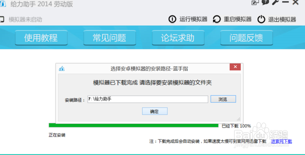
Task: Click the dialog title 选择安卓模拟器的安装路径-蓝手指
Action: pos(149,69)
